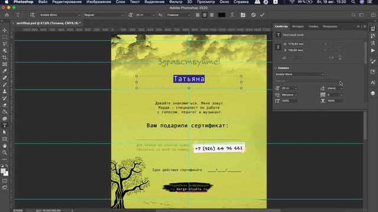Select the Move tool
The width and height of the screenshot is (378, 212).
(x=5, y=30)
